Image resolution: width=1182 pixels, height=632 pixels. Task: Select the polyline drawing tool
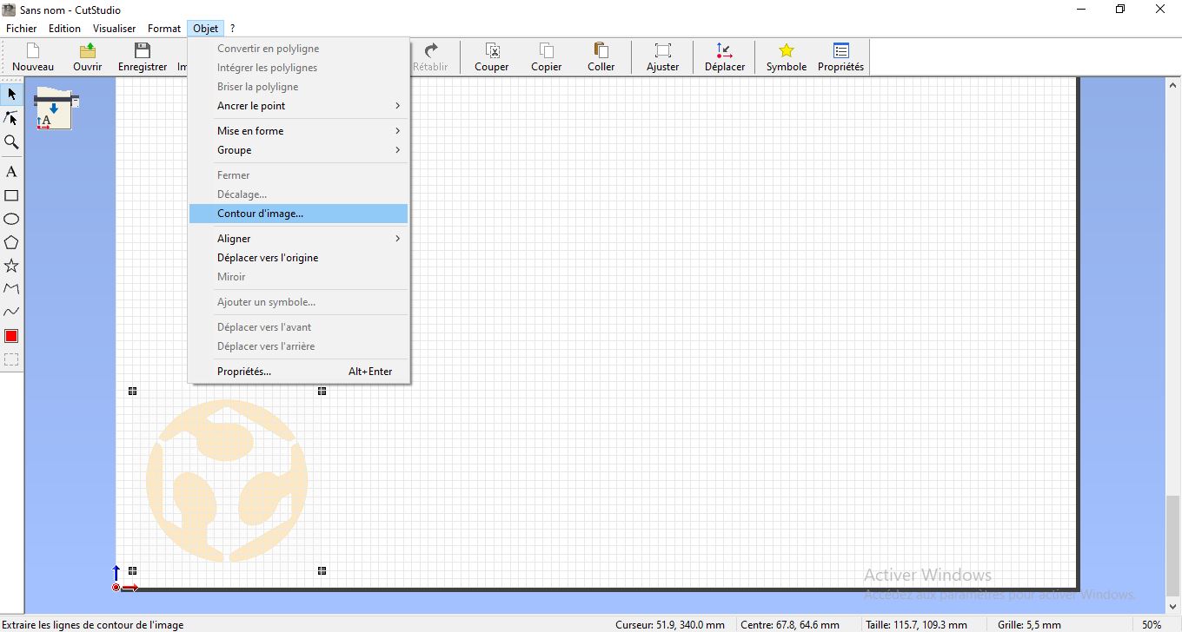point(11,288)
